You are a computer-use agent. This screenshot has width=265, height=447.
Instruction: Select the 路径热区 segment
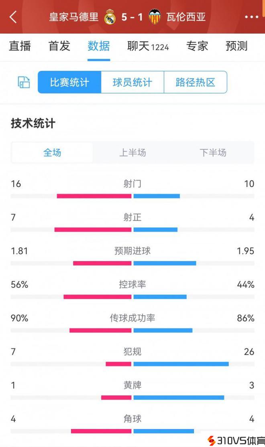click(196, 82)
